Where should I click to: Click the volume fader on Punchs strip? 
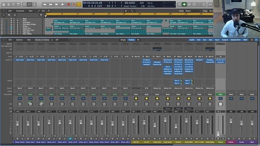[176, 126]
